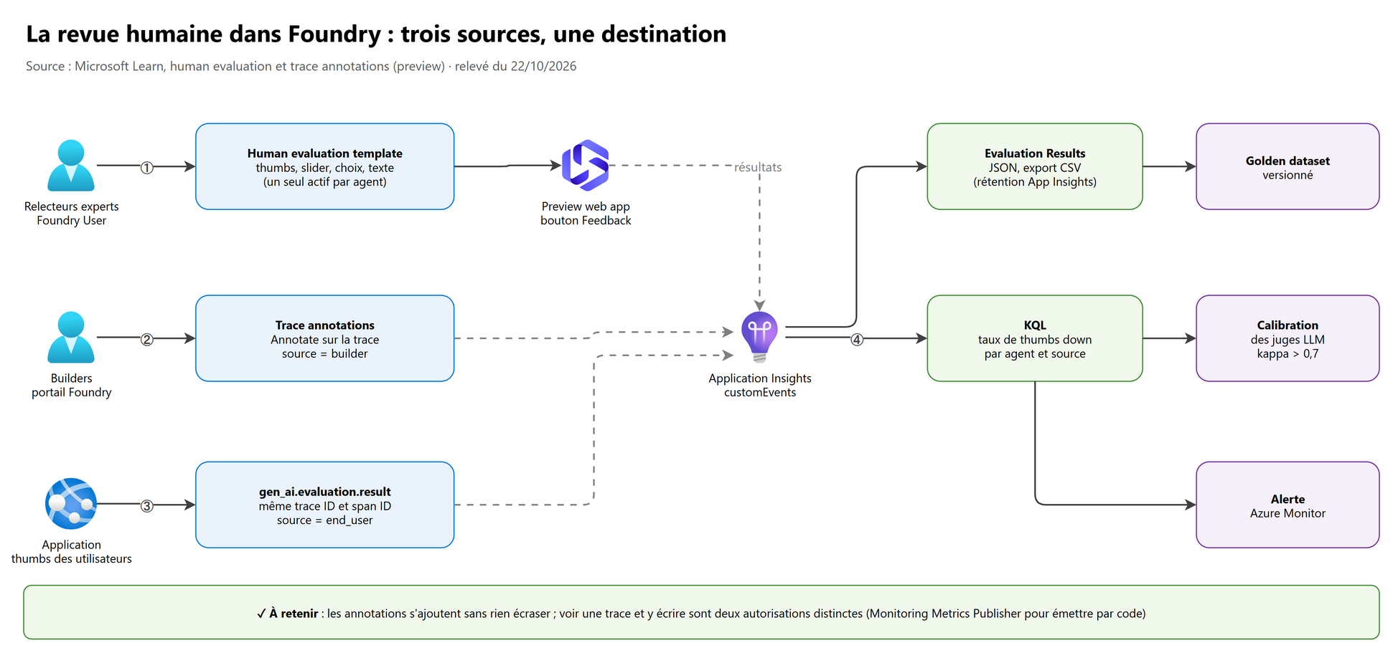The height and width of the screenshot is (653, 1393).
Task: Click the "Annotate sur la trace" text
Action: [x=325, y=339]
